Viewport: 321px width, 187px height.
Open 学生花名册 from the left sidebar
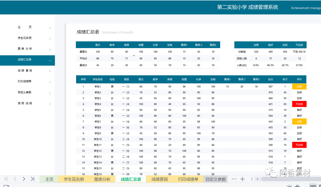coord(25,38)
